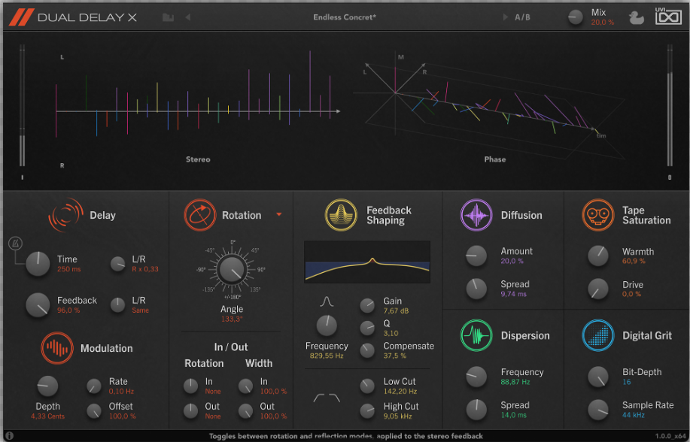
Task: Open the Endless Concret preset menu
Action: coord(345,17)
